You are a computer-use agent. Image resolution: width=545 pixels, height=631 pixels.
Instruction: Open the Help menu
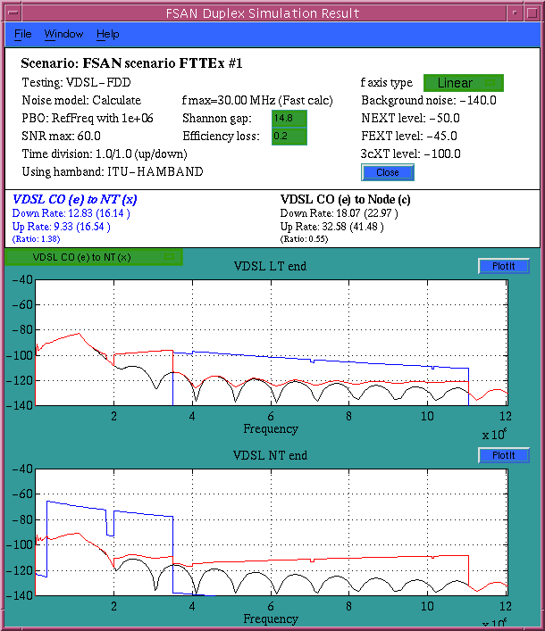[107, 34]
